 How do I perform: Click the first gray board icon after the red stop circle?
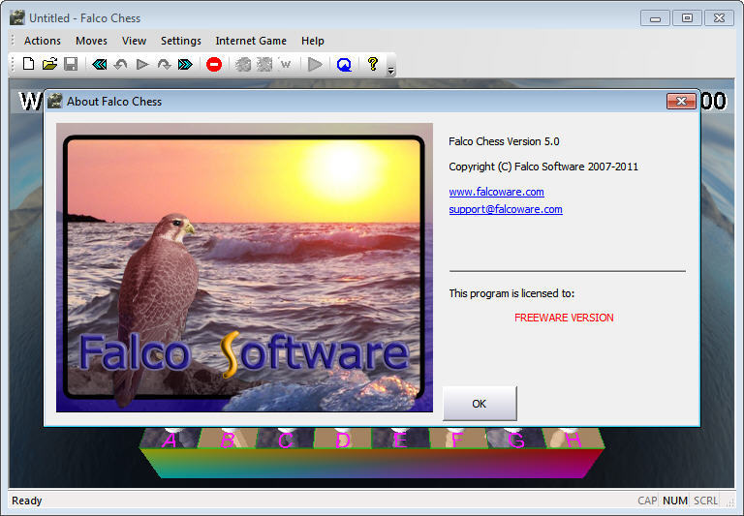pyautogui.click(x=243, y=64)
